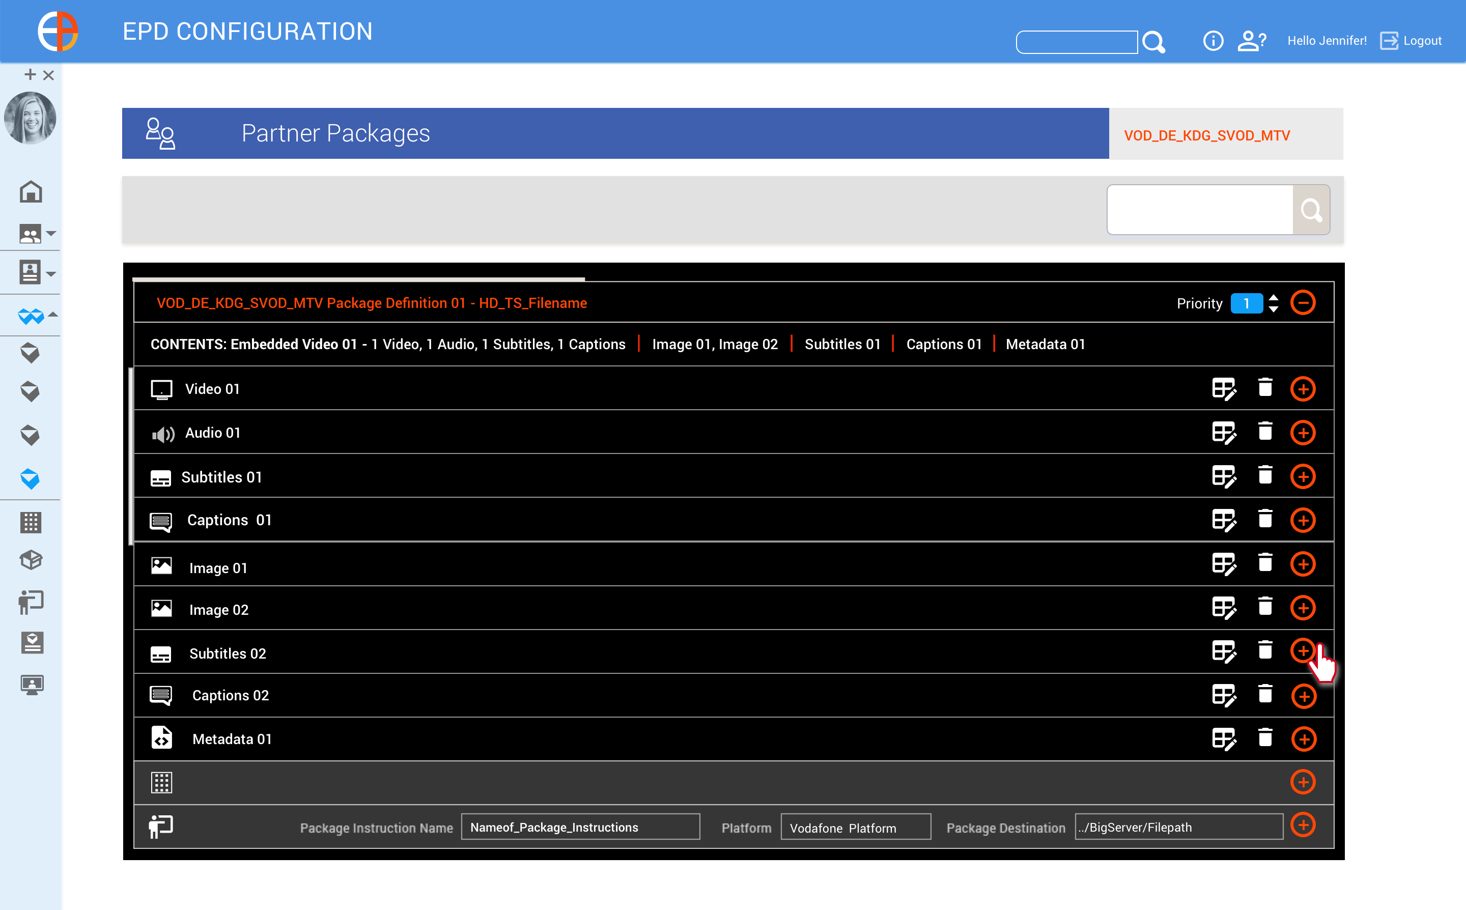Image resolution: width=1466 pixels, height=910 pixels.
Task: Click the Partner Packages header
Action: pos(615,134)
